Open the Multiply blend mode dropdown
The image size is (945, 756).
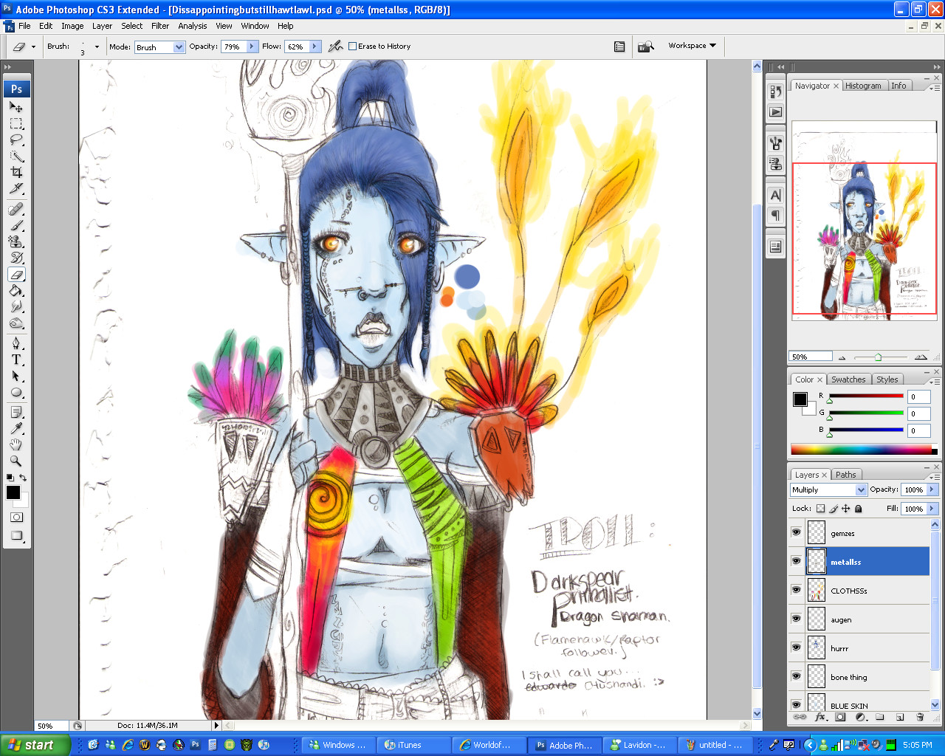[861, 490]
